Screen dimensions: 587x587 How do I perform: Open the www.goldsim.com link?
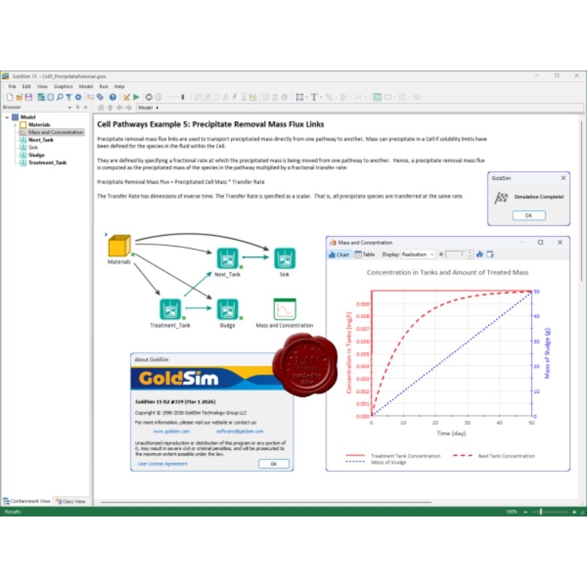(x=171, y=431)
